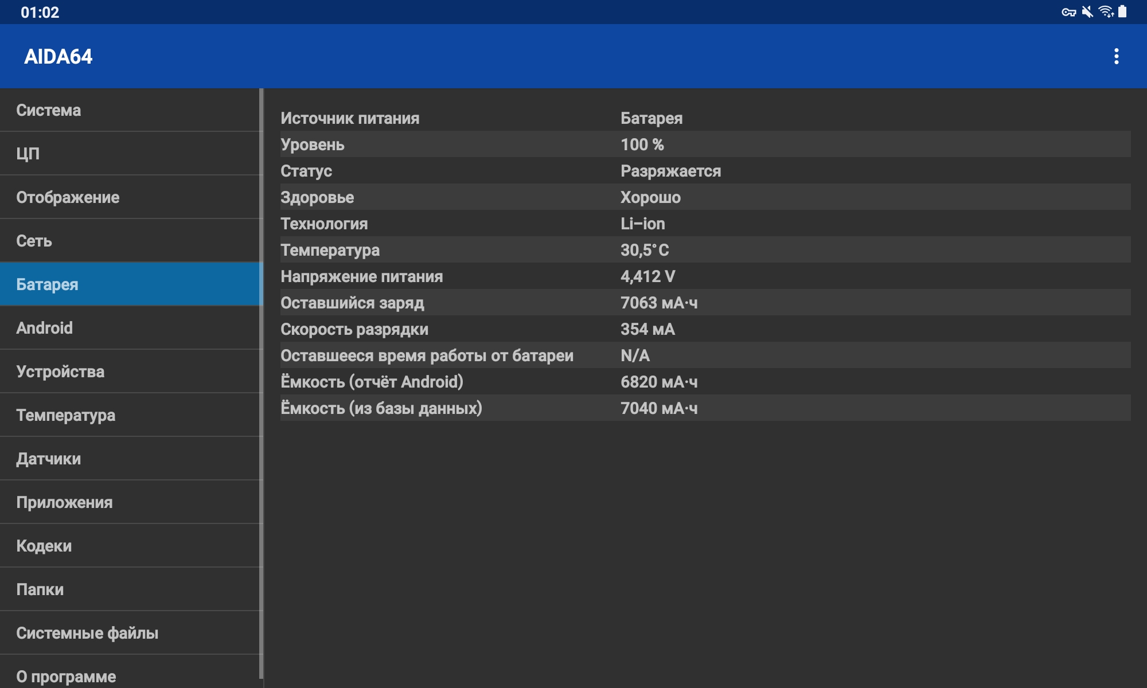Tap the 100 % level value
Image resolution: width=1147 pixels, height=688 pixels.
642,144
